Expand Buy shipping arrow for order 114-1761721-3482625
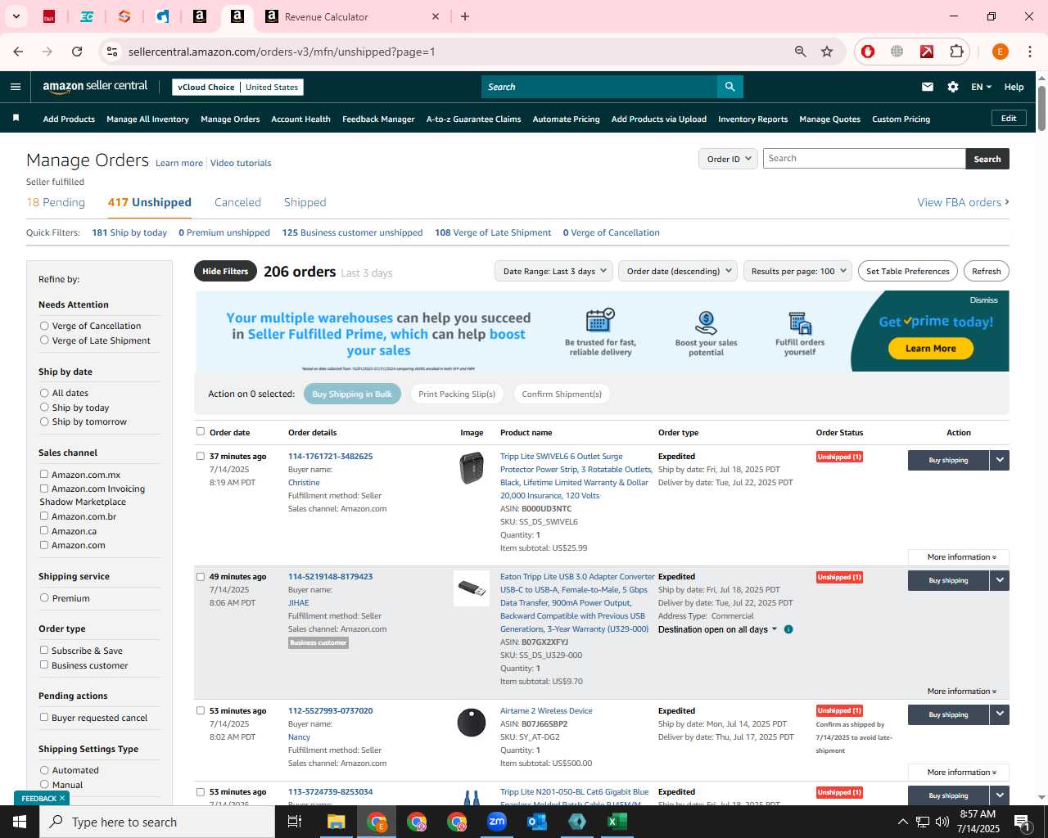The image size is (1048, 838). (1000, 460)
